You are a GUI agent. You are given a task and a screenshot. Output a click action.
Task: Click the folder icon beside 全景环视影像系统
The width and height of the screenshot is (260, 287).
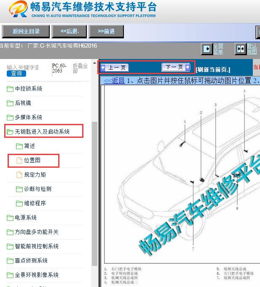[10, 275]
